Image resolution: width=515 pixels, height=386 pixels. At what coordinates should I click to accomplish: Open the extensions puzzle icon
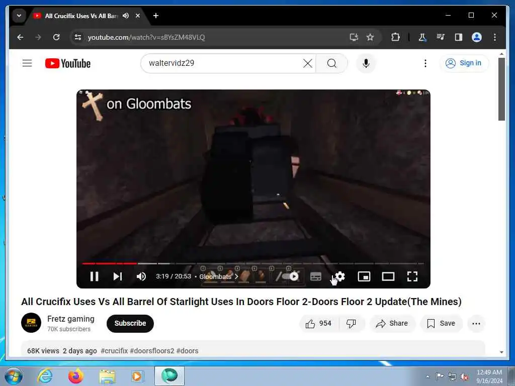point(395,37)
